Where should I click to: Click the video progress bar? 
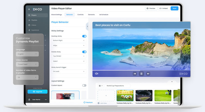[141, 70]
